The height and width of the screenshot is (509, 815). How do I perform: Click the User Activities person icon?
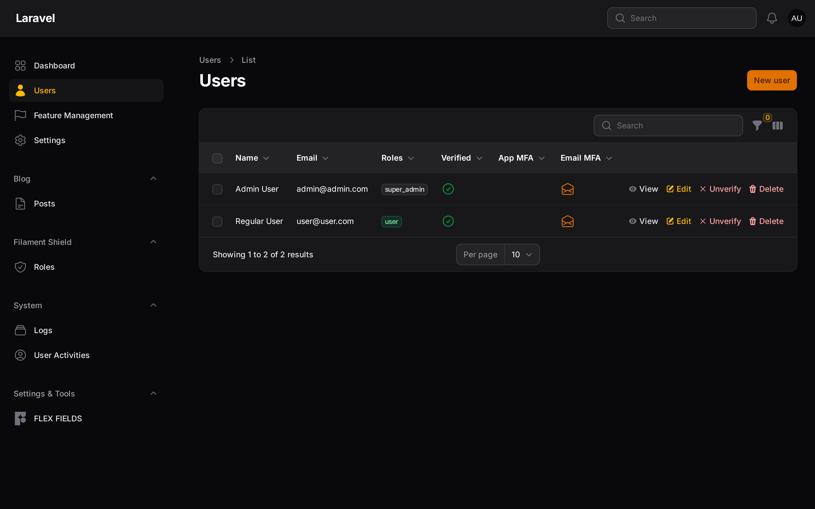(x=20, y=355)
